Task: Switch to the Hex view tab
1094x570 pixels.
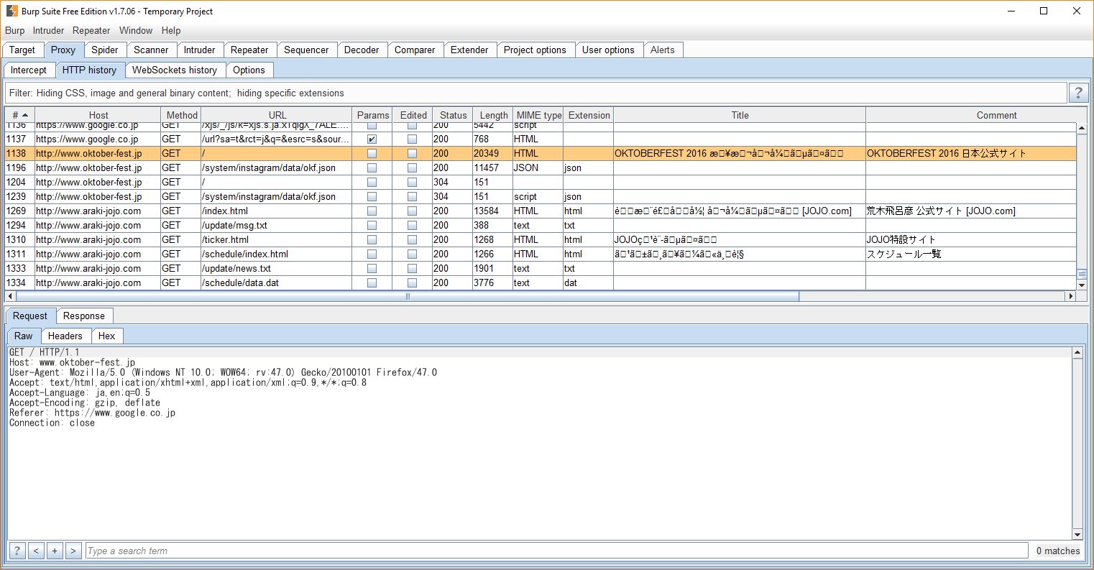Action: tap(107, 336)
